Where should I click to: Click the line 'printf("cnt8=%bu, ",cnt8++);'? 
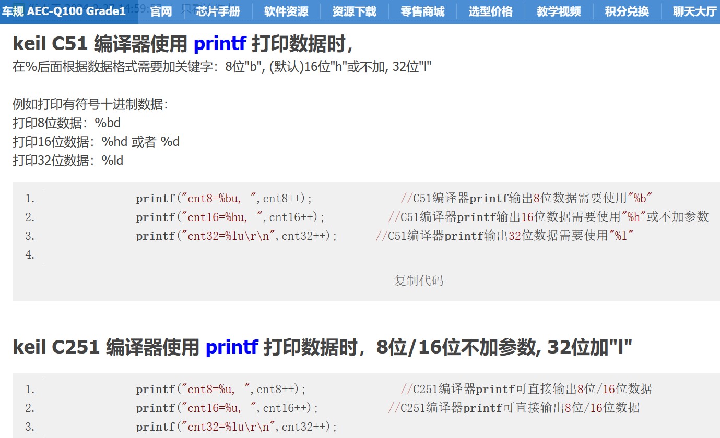coord(224,198)
